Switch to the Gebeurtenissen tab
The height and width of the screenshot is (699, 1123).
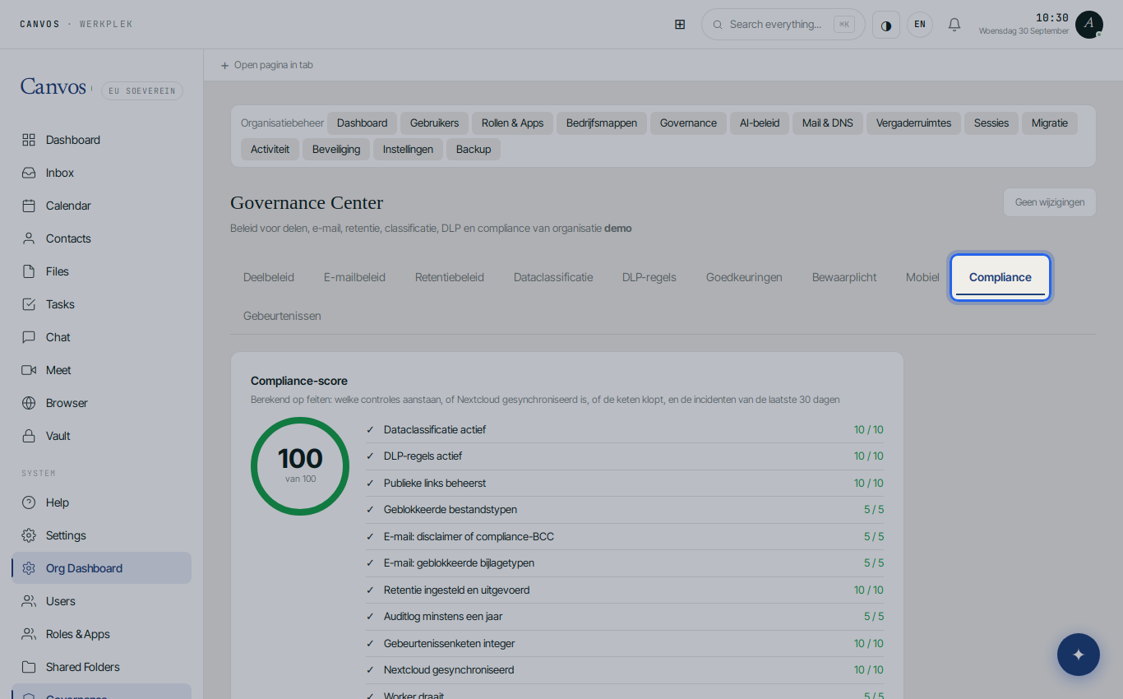[282, 317]
